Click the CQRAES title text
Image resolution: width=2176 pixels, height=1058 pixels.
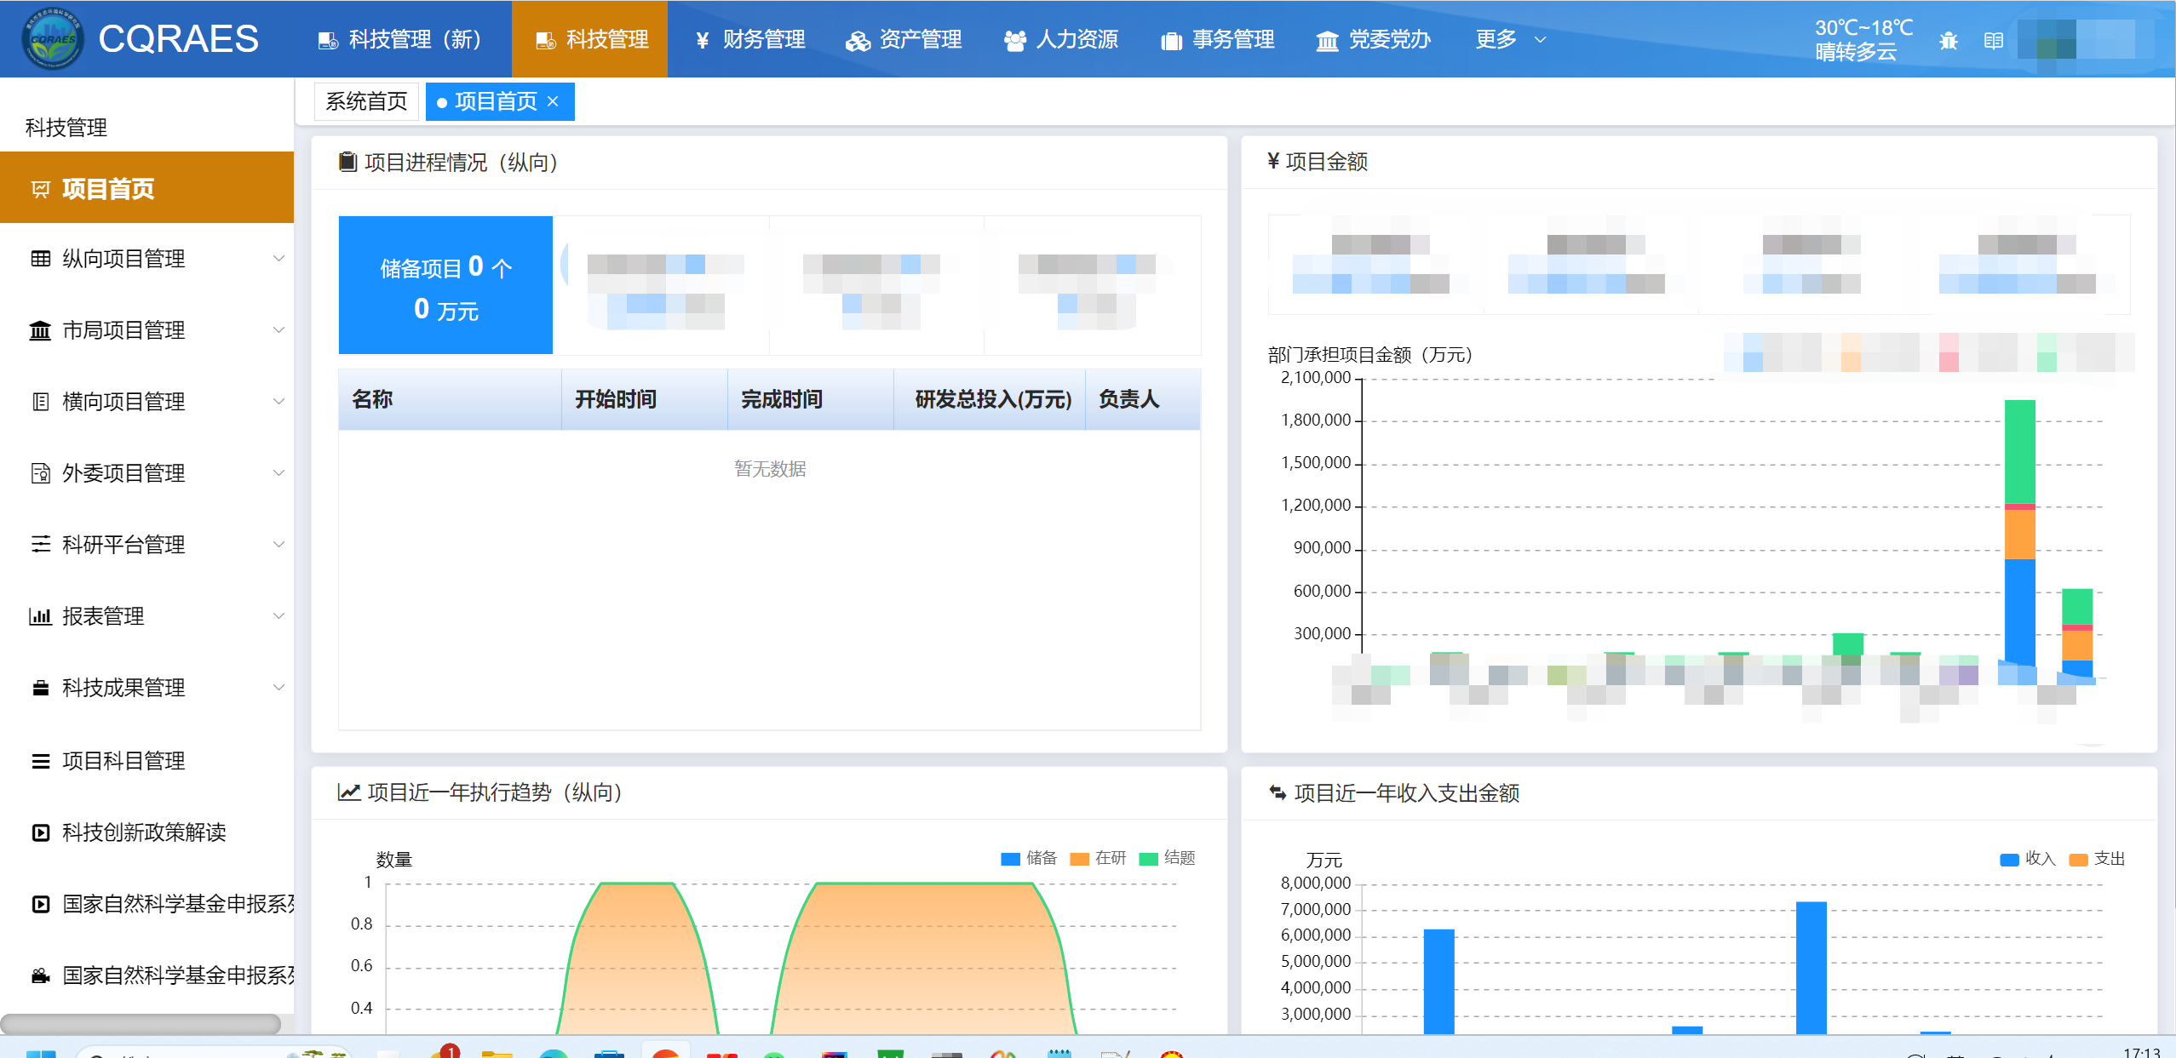pos(178,39)
